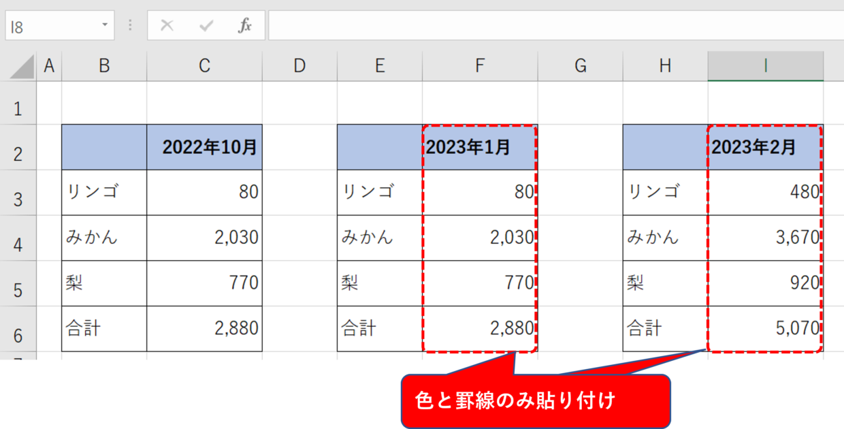Click the Cancel X icon in formula bar
This screenshot has height=429, width=844.
click(167, 26)
